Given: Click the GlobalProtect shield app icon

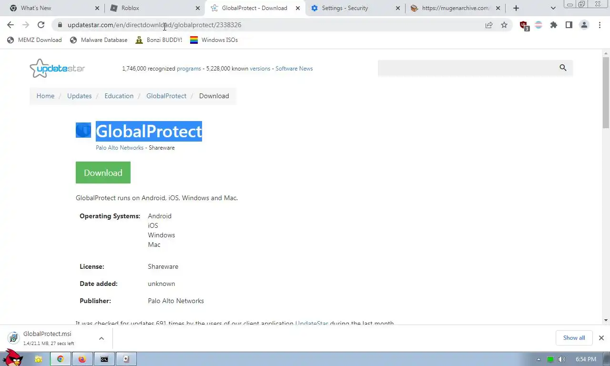Looking at the screenshot, I should [83, 130].
